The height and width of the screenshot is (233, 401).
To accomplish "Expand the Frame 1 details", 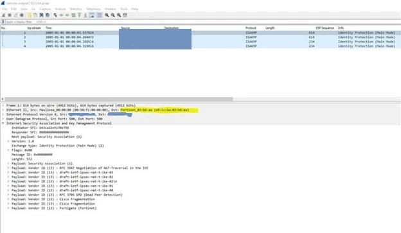I will [3, 105].
